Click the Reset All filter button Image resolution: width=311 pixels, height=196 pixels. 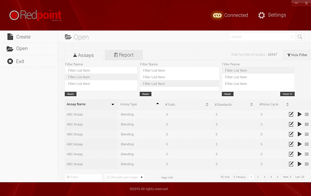(x=287, y=94)
